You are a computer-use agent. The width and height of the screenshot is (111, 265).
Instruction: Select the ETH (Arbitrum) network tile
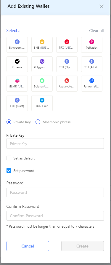click(x=92, y=64)
